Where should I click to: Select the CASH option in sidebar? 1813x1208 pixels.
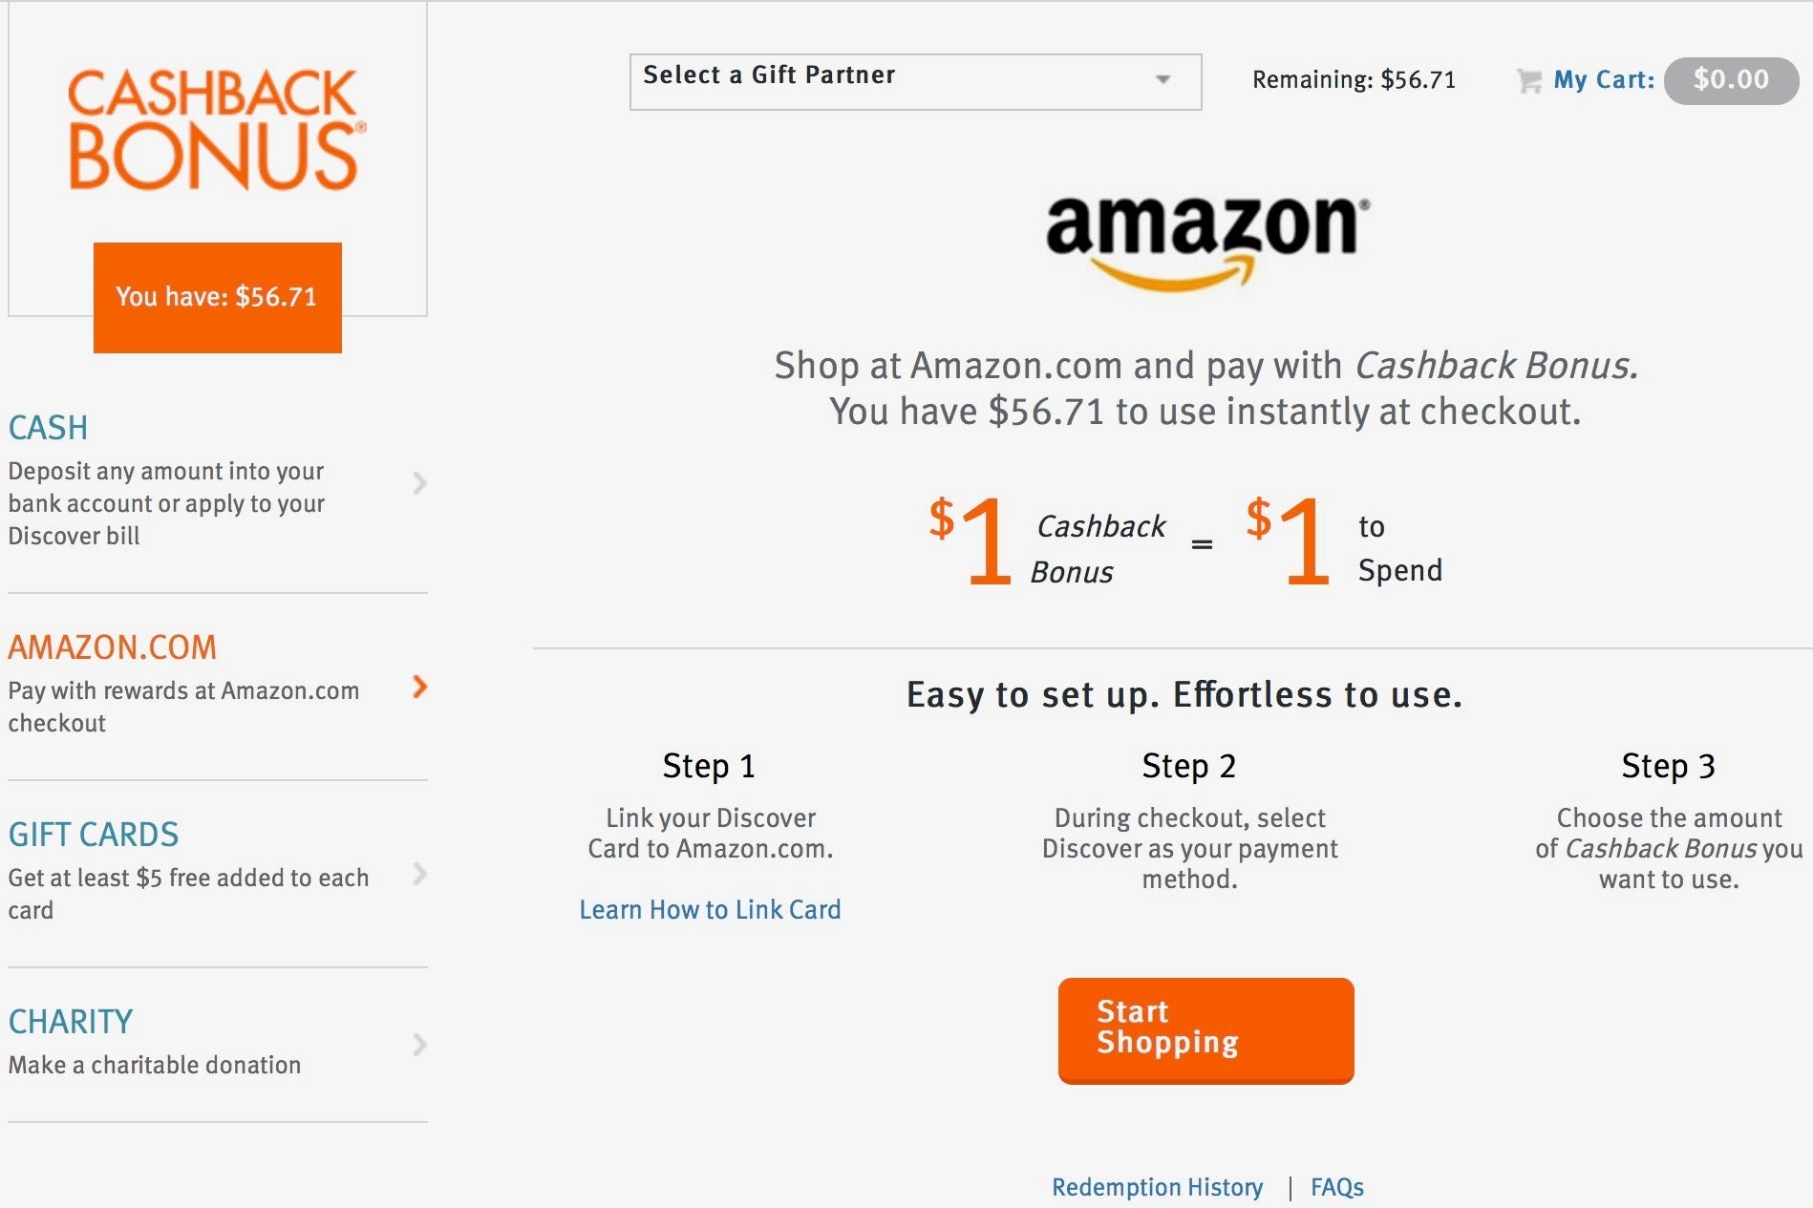48,429
